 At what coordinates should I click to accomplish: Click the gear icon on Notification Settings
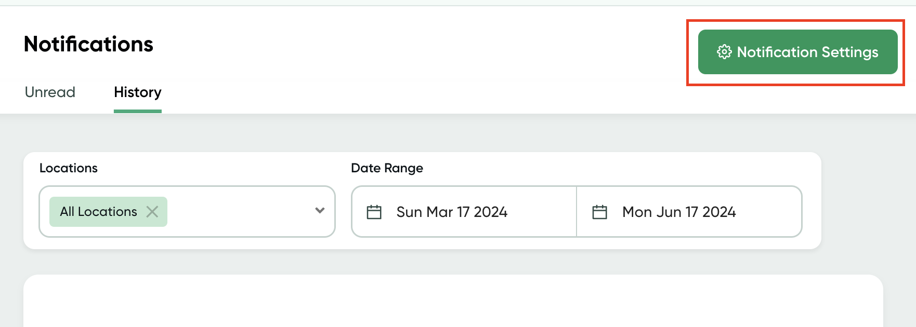pos(724,52)
